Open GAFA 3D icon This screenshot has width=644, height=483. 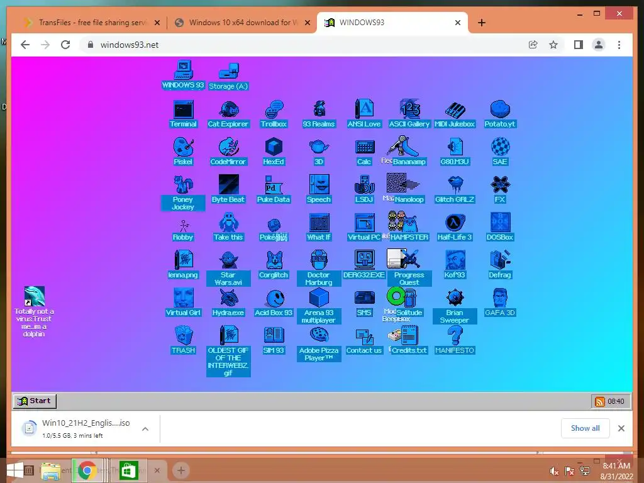[x=500, y=303]
